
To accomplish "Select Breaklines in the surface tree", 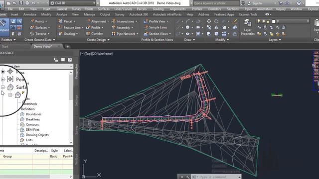I will (33, 119).
